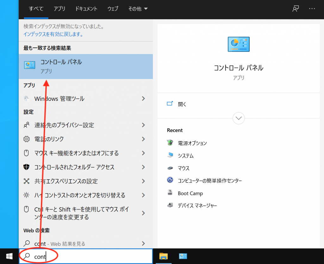Select コントロールされたフォルダー アクセス result
This screenshot has height=264, width=324.
pyautogui.click(x=86, y=167)
